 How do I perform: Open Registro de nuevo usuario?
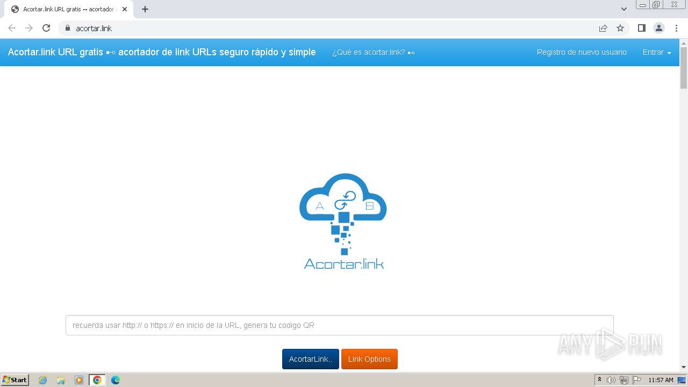pos(582,52)
